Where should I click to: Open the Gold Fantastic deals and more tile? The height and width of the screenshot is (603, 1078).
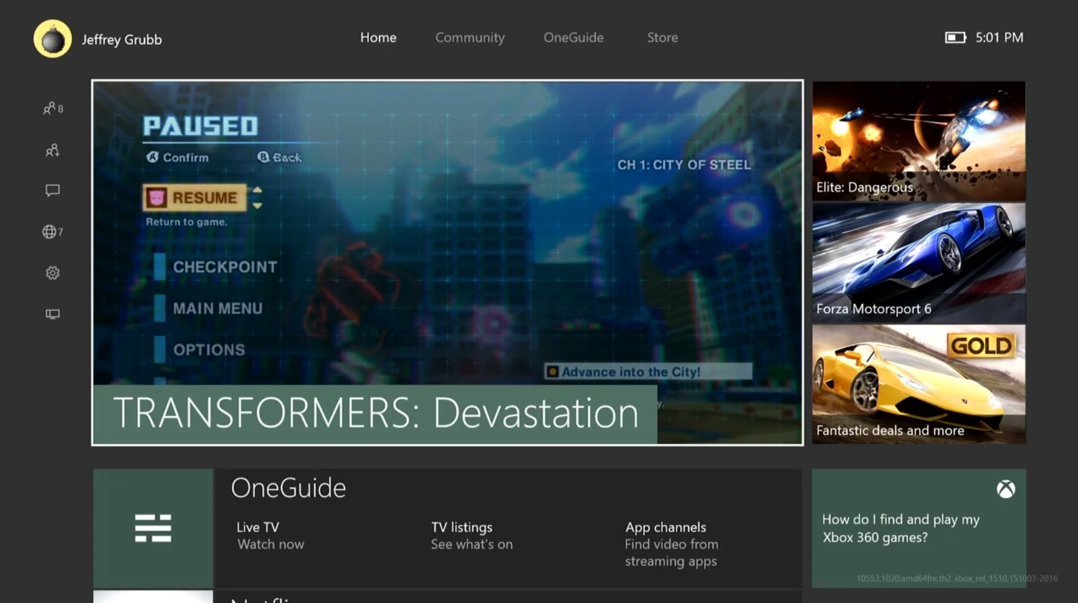(919, 384)
